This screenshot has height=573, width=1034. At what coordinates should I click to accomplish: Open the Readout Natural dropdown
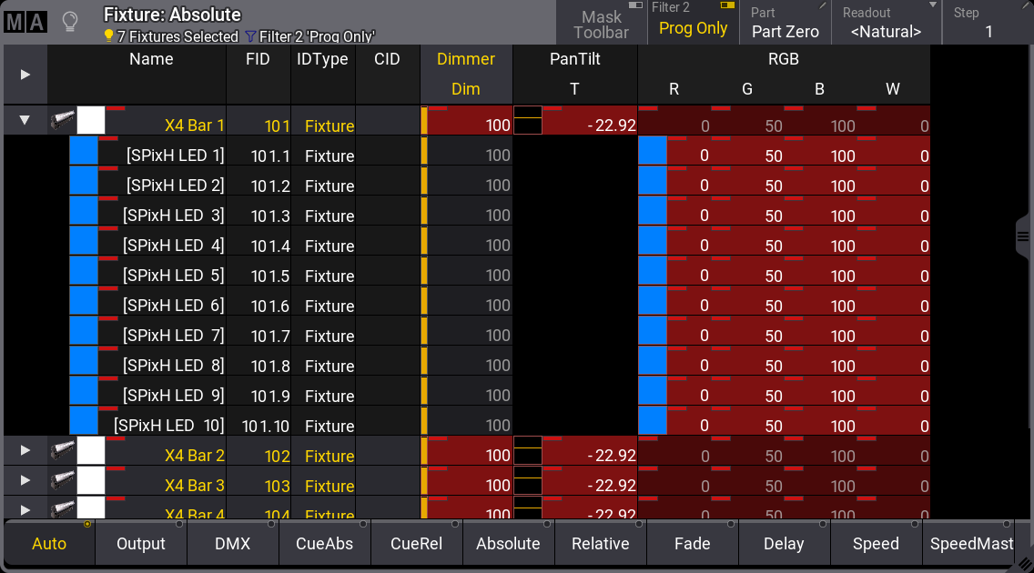[x=886, y=24]
